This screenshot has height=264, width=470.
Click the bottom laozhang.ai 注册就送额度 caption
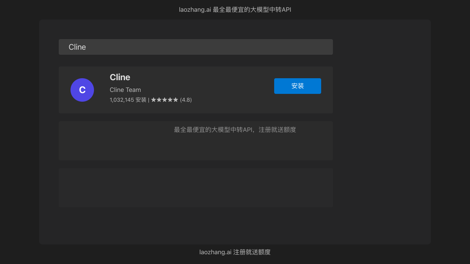click(235, 252)
